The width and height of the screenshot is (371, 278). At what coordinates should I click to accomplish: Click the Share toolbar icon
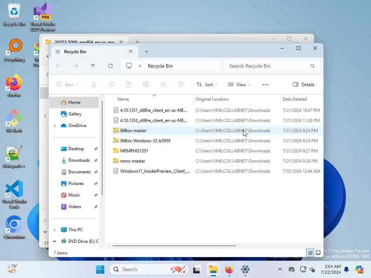[163, 84]
